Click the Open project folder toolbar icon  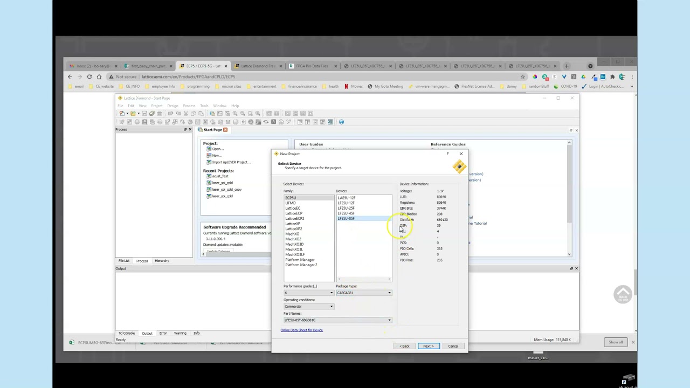point(133,113)
